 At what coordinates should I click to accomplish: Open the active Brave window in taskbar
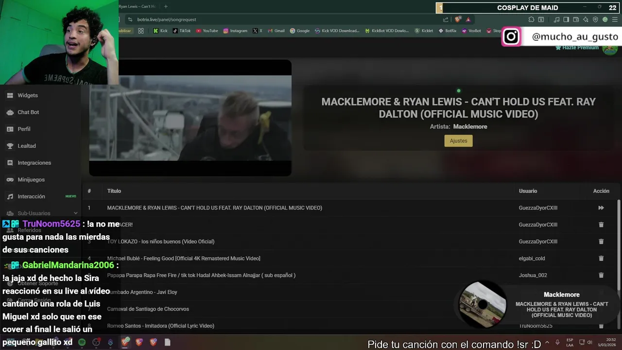[x=125, y=342]
